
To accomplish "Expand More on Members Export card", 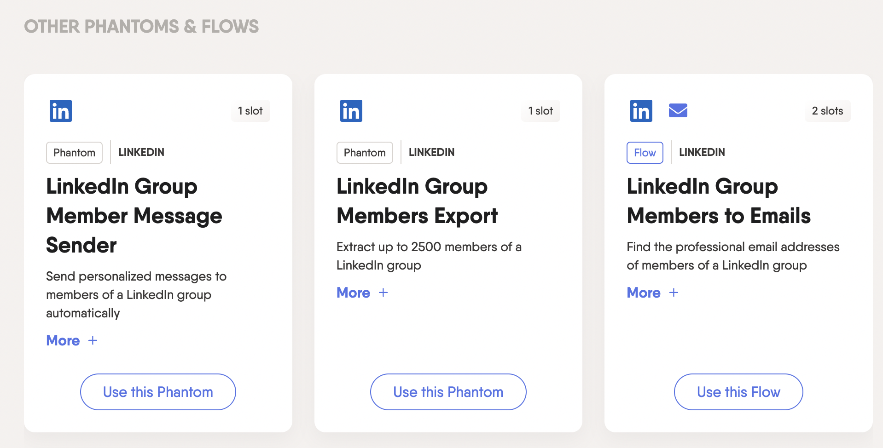I will pyautogui.click(x=354, y=293).
